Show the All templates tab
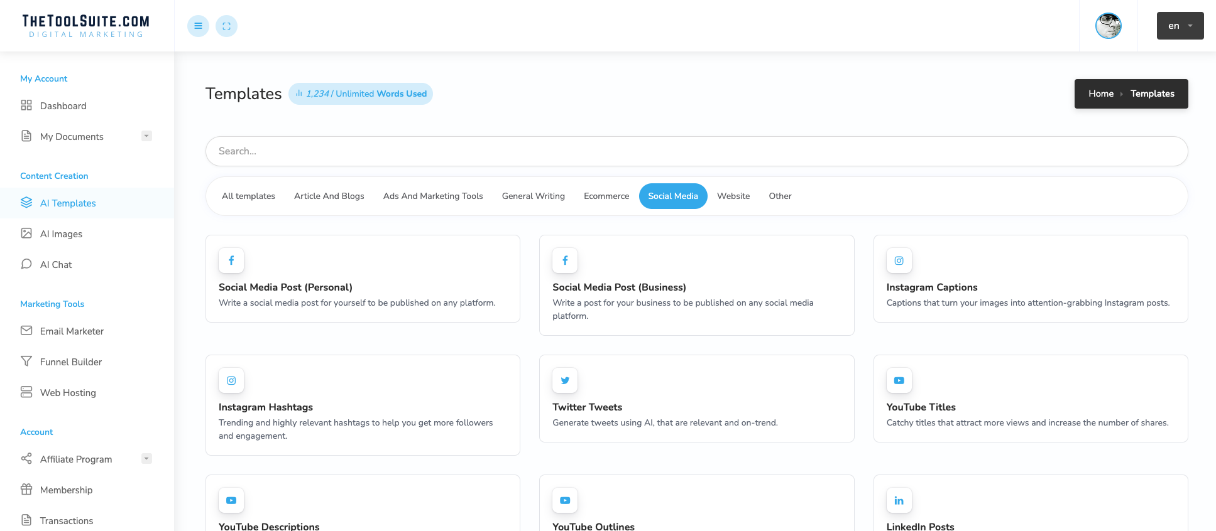The height and width of the screenshot is (531, 1216). click(248, 196)
